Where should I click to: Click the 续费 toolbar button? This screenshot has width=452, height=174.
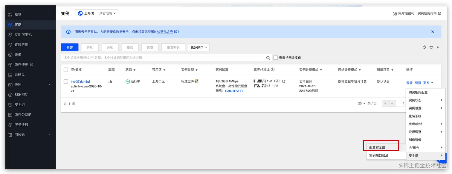(150, 47)
